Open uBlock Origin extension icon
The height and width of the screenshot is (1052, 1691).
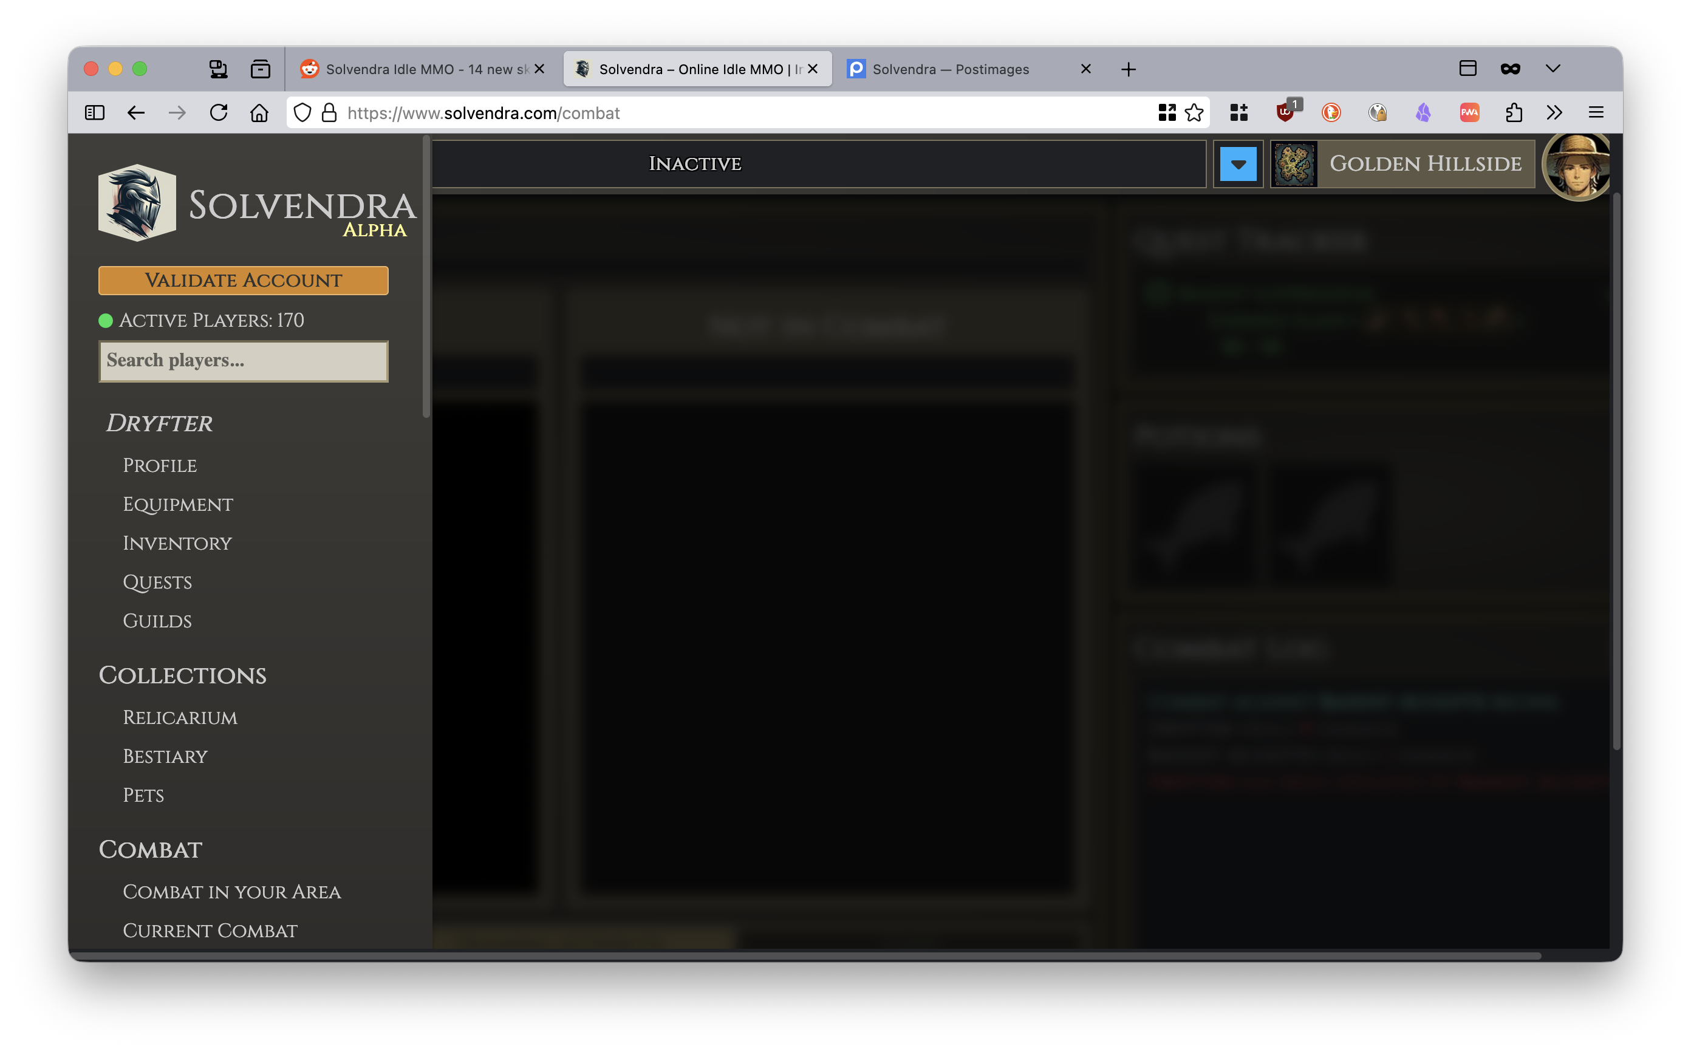[x=1285, y=113]
